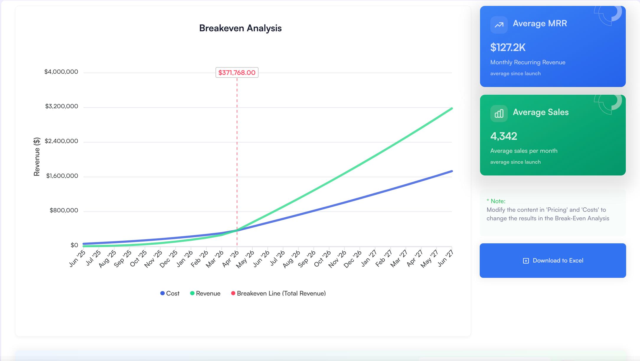Click the Jun '27 x-axis label
The height and width of the screenshot is (361, 640).
click(445, 258)
